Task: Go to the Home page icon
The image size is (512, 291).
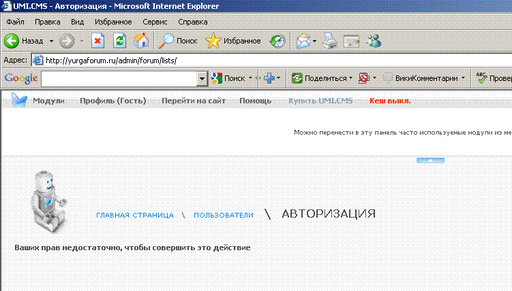Action: pyautogui.click(x=141, y=41)
